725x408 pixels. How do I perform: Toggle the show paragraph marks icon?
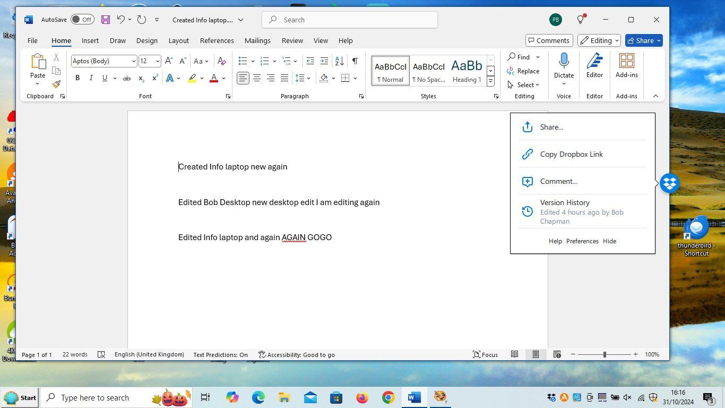pos(355,61)
